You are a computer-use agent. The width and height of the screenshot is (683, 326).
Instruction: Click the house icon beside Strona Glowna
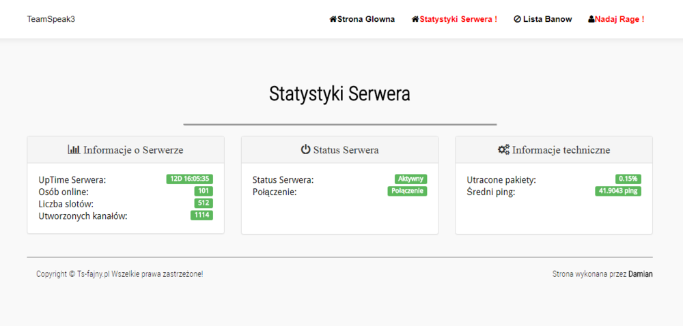coord(333,19)
